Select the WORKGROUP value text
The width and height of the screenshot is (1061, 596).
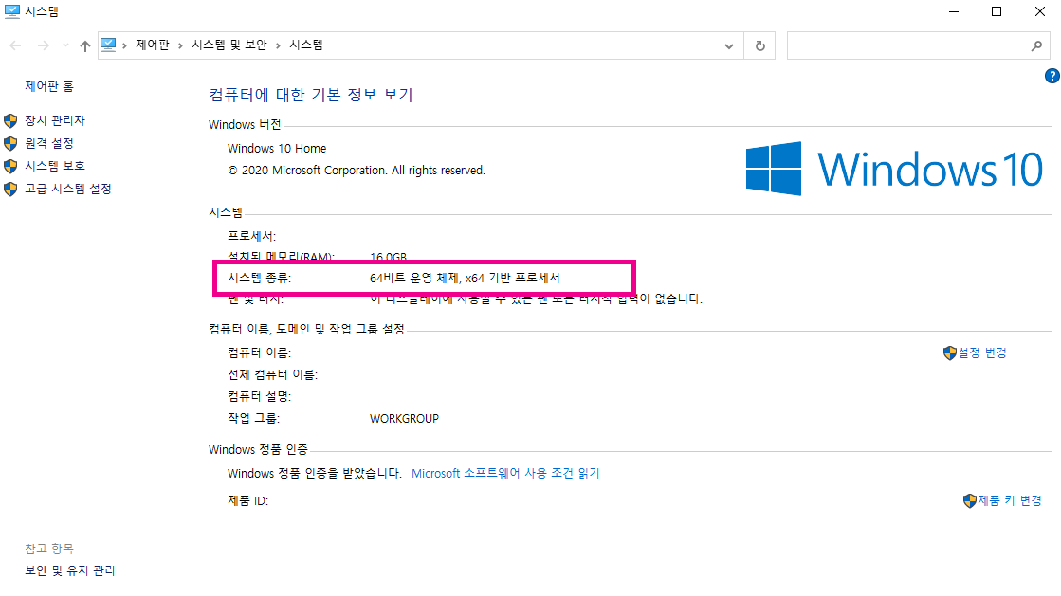(404, 419)
